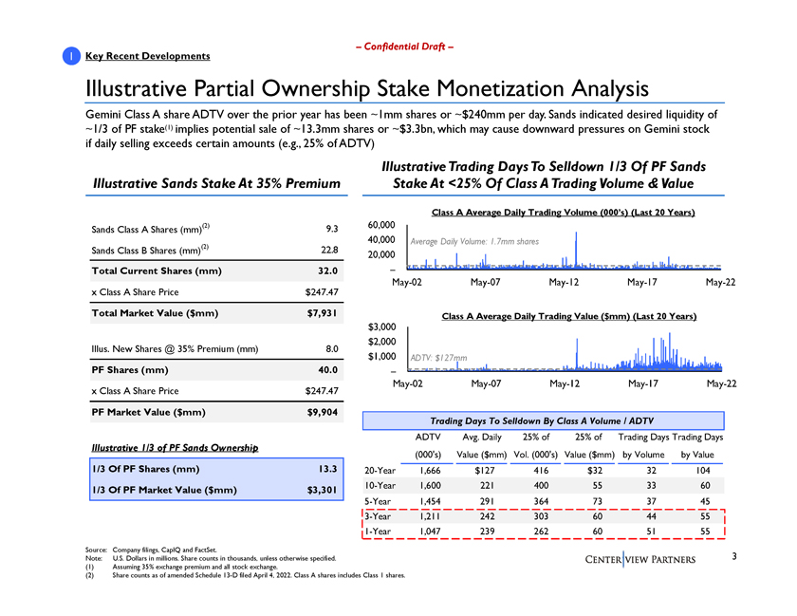Click the 1-Year trading days by volume 51
Image resolution: width=797 pixels, height=616 pixels.
coord(651,532)
